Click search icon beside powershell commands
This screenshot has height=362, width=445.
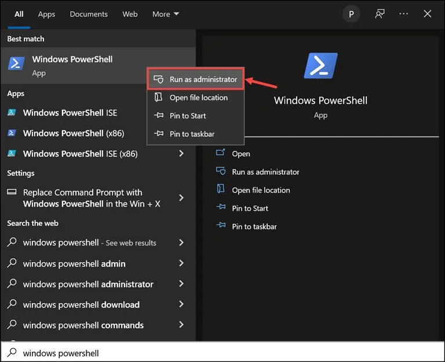point(12,324)
